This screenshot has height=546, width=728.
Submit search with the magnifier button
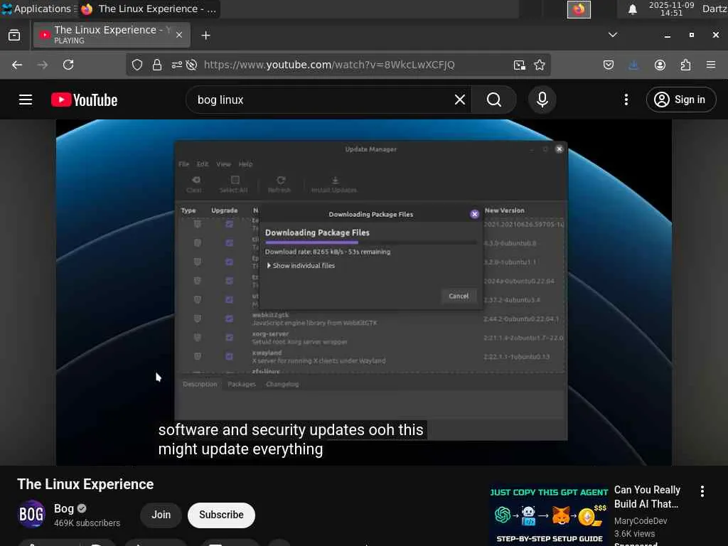coord(494,100)
